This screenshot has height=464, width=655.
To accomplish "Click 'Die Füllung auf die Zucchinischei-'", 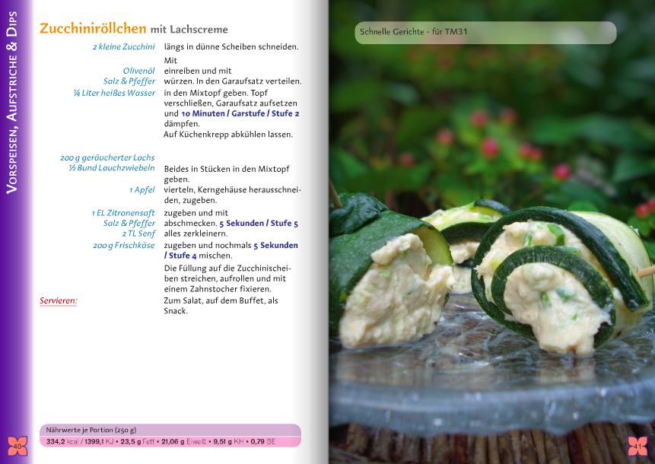I will [x=227, y=268].
